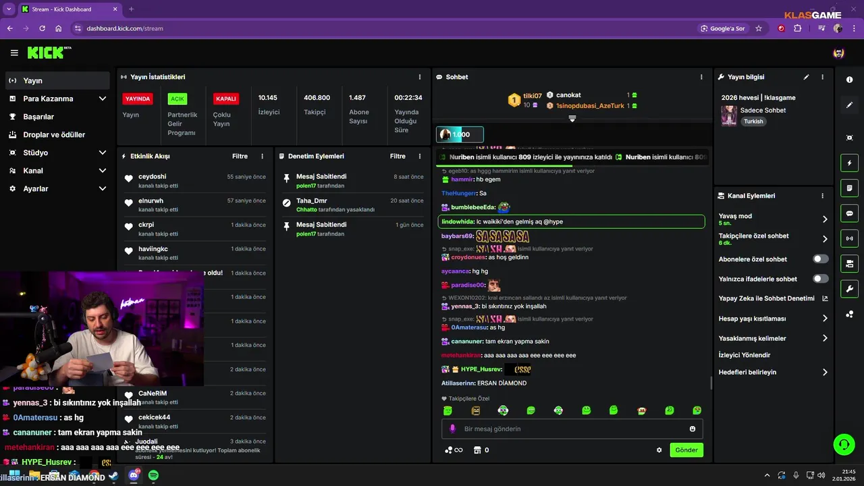This screenshot has height=486, width=864.
Task: Open the Denetim Eylemleri three-dot menu
Action: (420, 156)
